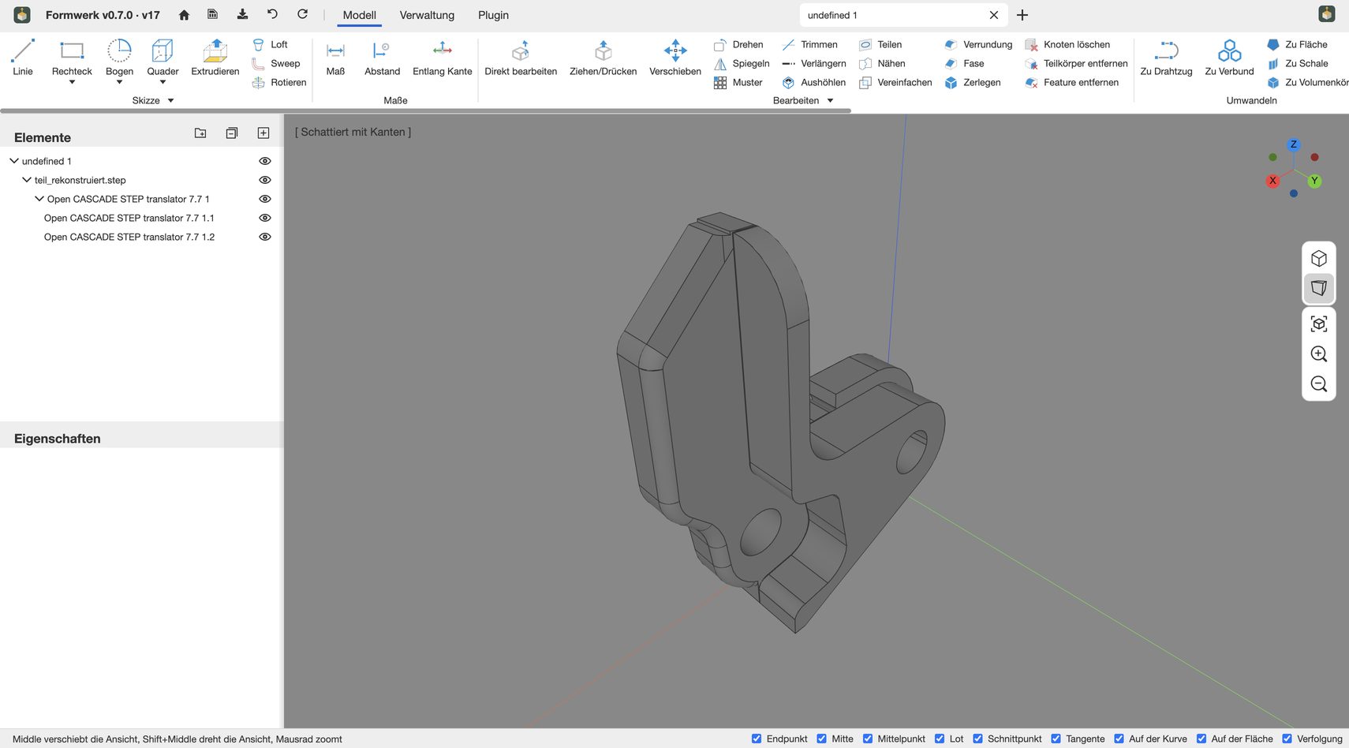This screenshot has width=1349, height=748.
Task: Select Open CASCADE STEP translator 7.7 1.1
Action: coord(129,218)
